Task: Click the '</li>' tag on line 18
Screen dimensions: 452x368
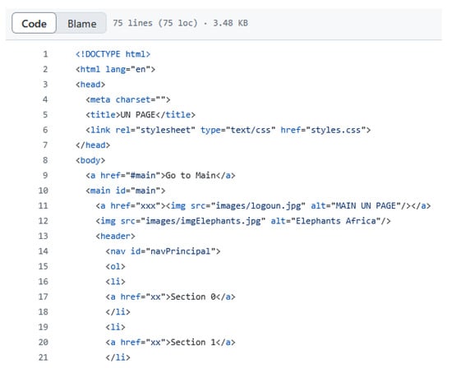Action: 118,312
